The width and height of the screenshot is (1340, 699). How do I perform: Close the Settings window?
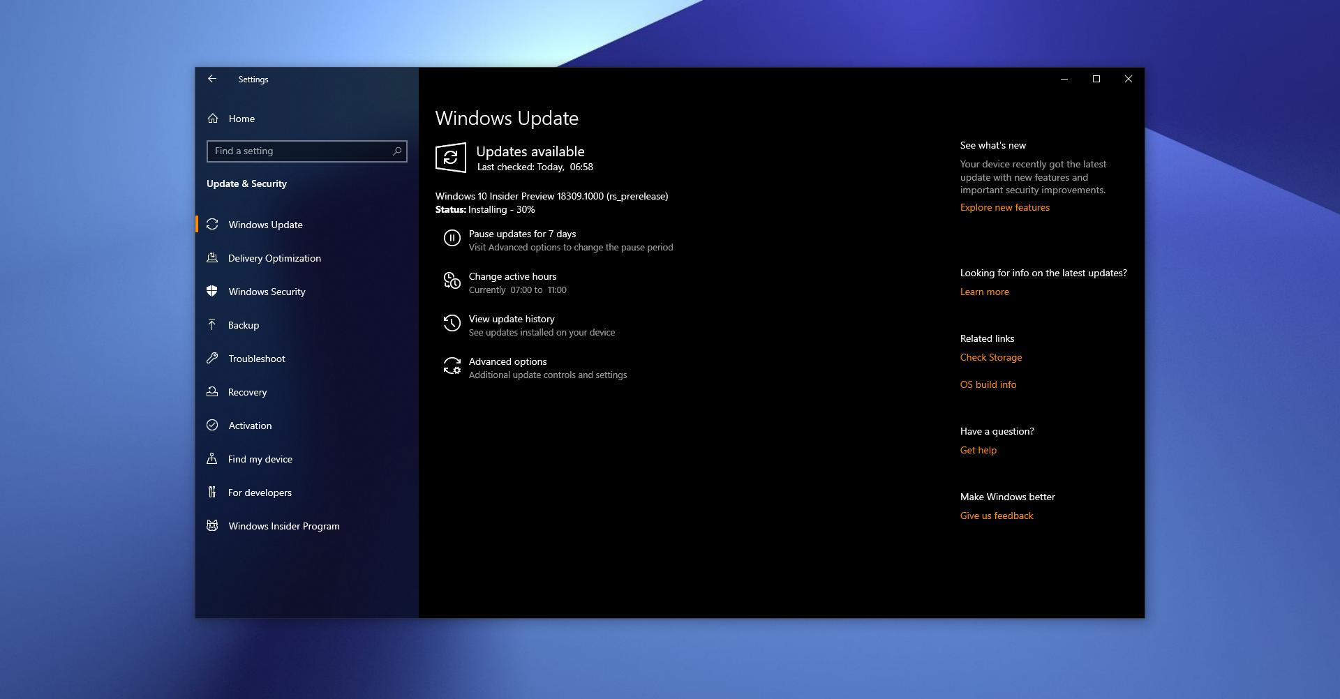(1129, 79)
